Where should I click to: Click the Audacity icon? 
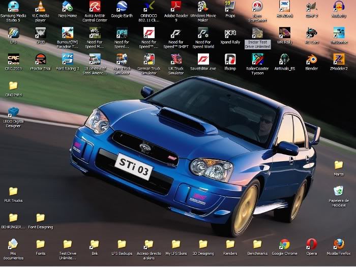point(339,7)
